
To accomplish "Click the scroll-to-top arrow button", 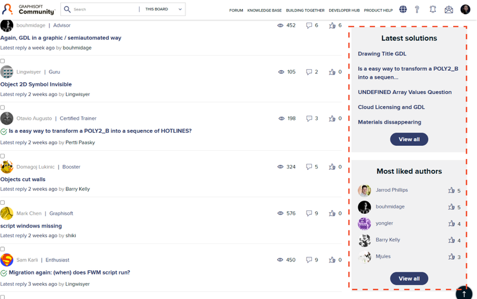I will tap(464, 294).
